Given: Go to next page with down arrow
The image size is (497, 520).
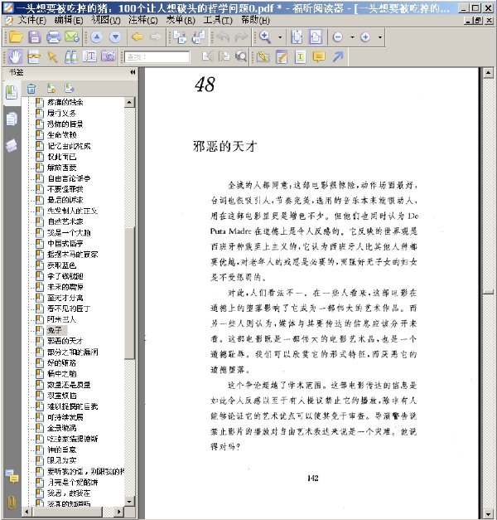Looking at the screenshot, I should 115,36.
